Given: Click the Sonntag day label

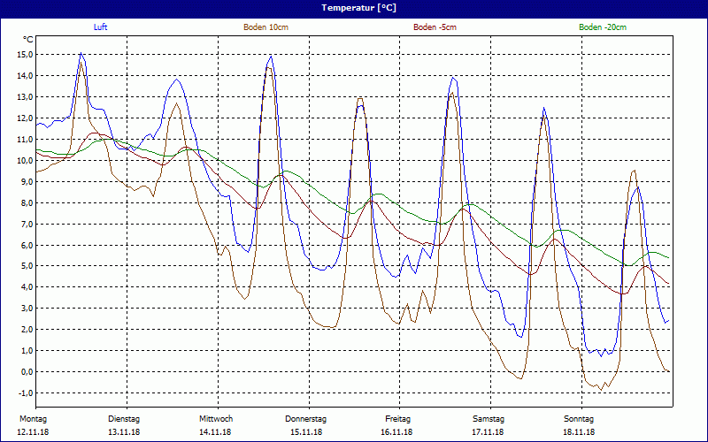Looking at the screenshot, I should pos(579,419).
